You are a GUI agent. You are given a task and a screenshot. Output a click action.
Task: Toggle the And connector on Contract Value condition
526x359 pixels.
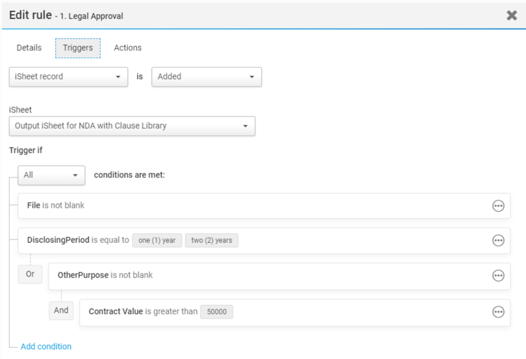click(61, 310)
